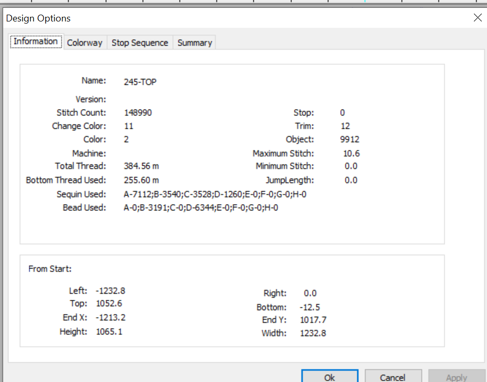Select the Bottom value -12.5

pyautogui.click(x=310, y=307)
